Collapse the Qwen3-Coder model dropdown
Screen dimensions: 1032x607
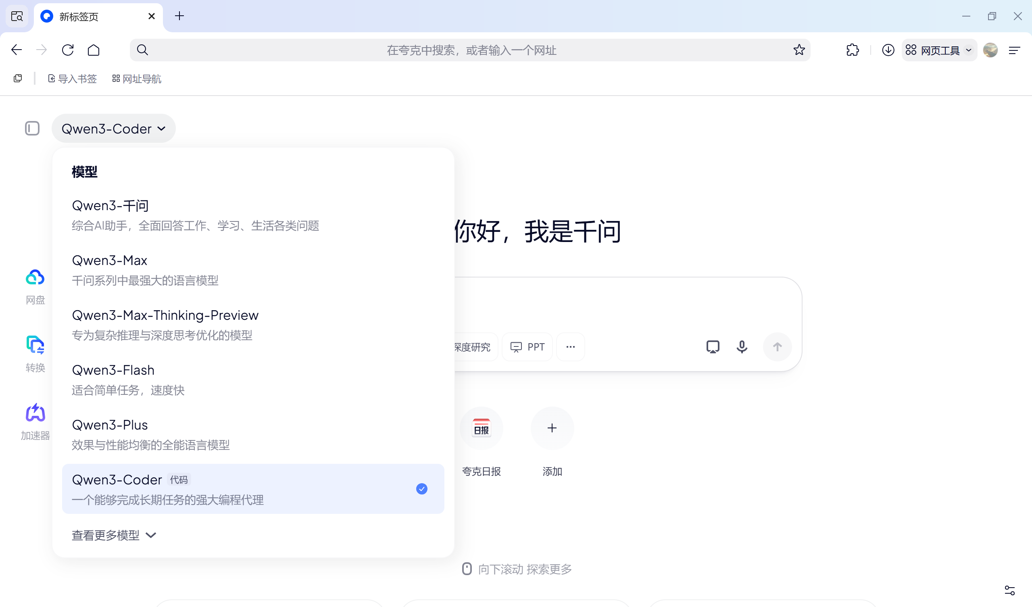tap(113, 128)
